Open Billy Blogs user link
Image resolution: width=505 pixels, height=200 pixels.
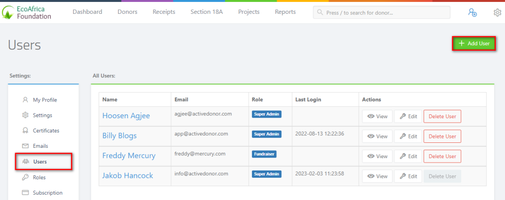click(x=119, y=135)
